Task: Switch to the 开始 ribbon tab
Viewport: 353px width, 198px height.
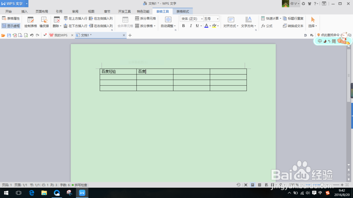Action: [8, 12]
